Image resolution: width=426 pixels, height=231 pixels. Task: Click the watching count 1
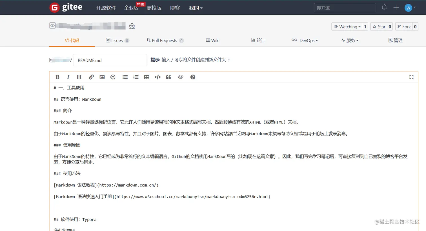pos(365,26)
